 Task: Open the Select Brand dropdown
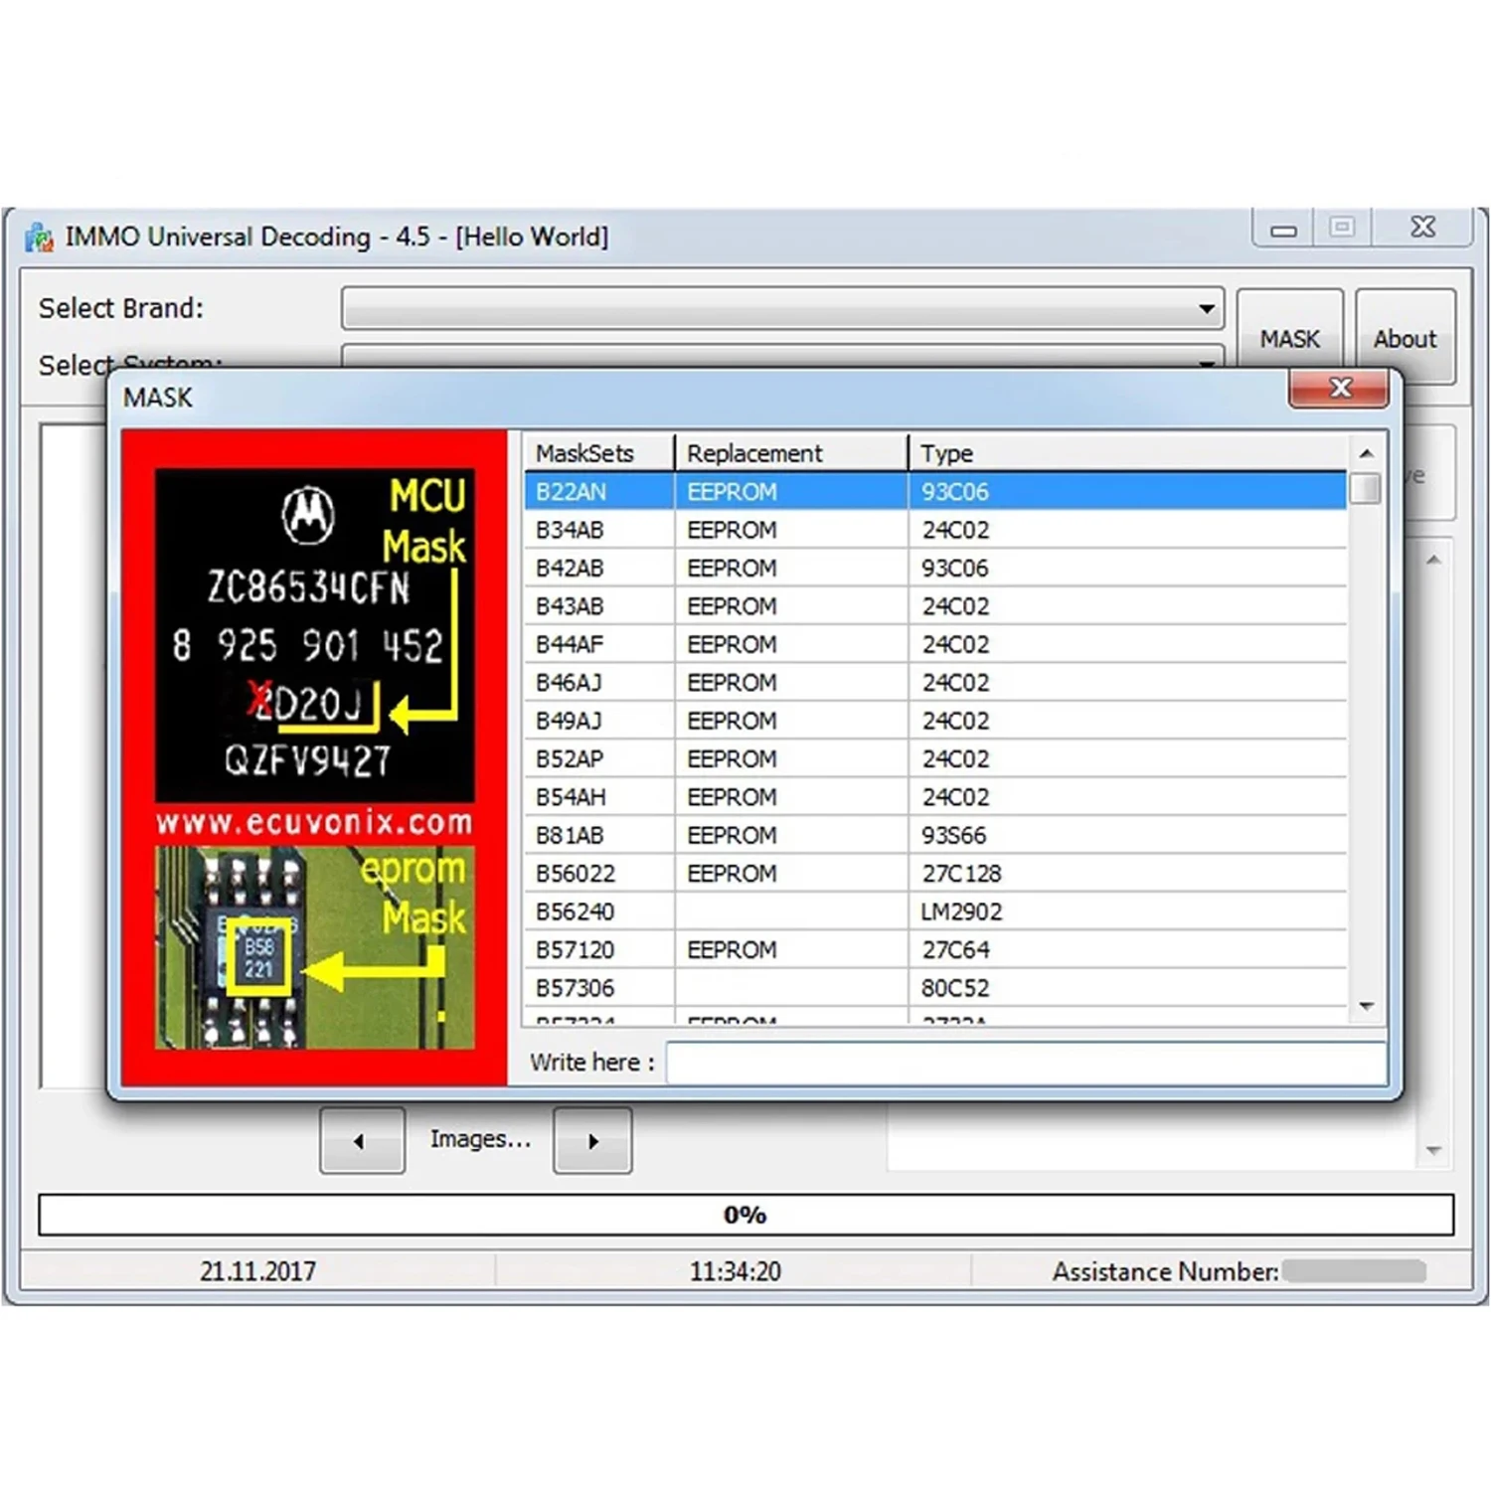tap(783, 308)
